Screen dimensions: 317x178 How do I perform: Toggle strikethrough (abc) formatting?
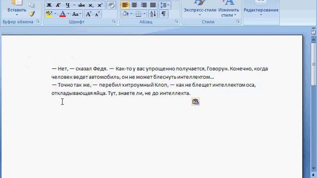click(81, 5)
